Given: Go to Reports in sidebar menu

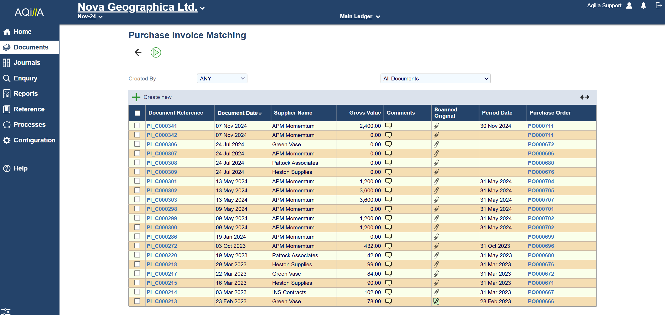Looking at the screenshot, I should [26, 93].
